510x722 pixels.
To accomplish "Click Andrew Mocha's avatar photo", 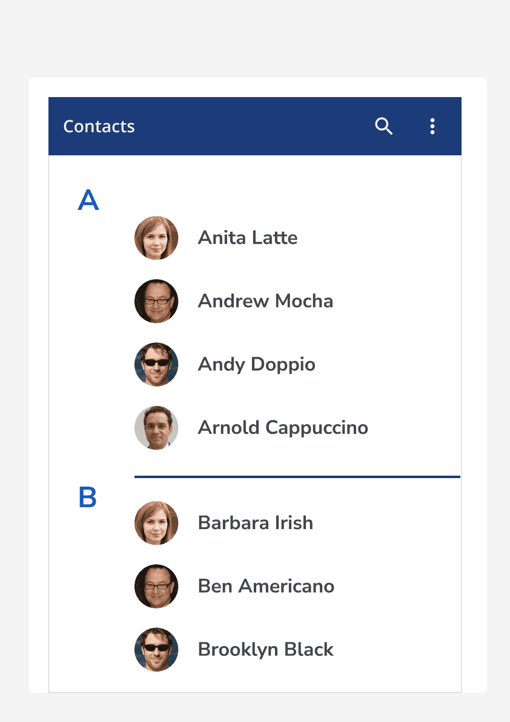I will (x=156, y=301).
